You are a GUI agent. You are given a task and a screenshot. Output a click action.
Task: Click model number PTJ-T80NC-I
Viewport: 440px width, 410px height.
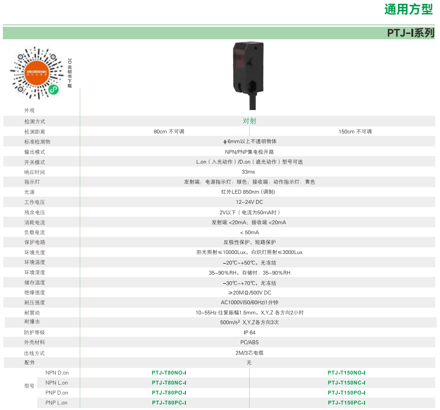tap(169, 383)
